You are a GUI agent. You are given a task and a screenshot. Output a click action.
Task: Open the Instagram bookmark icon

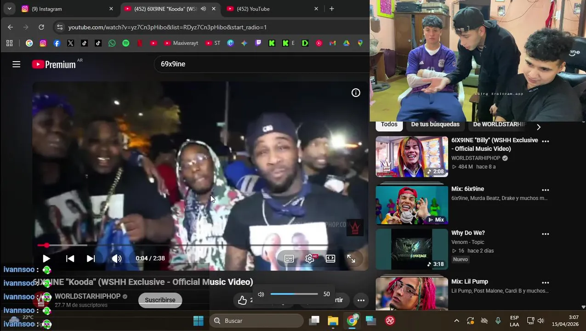[x=43, y=43]
